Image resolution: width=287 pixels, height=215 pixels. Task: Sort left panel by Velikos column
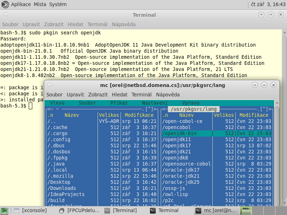coord(109,115)
